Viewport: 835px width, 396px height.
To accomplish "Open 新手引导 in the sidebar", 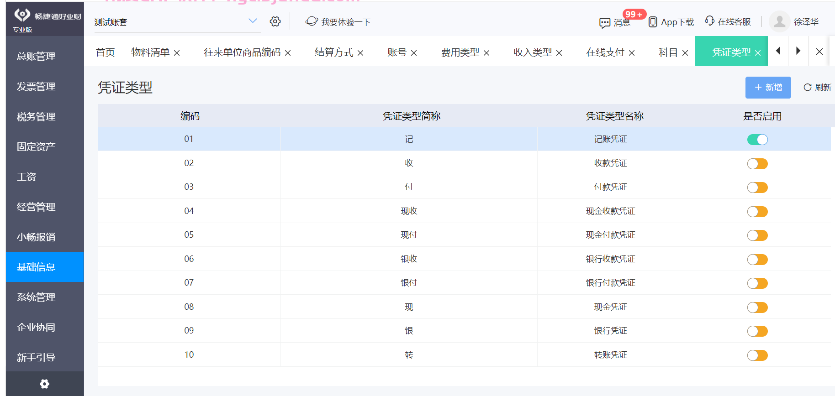I will [45, 357].
